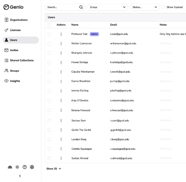Screen dimensions: 186x182
Task: Click the name Anja O'Daniels
Action: click(x=80, y=100)
